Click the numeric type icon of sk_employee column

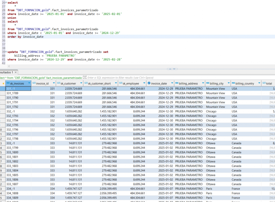tap(121, 84)
